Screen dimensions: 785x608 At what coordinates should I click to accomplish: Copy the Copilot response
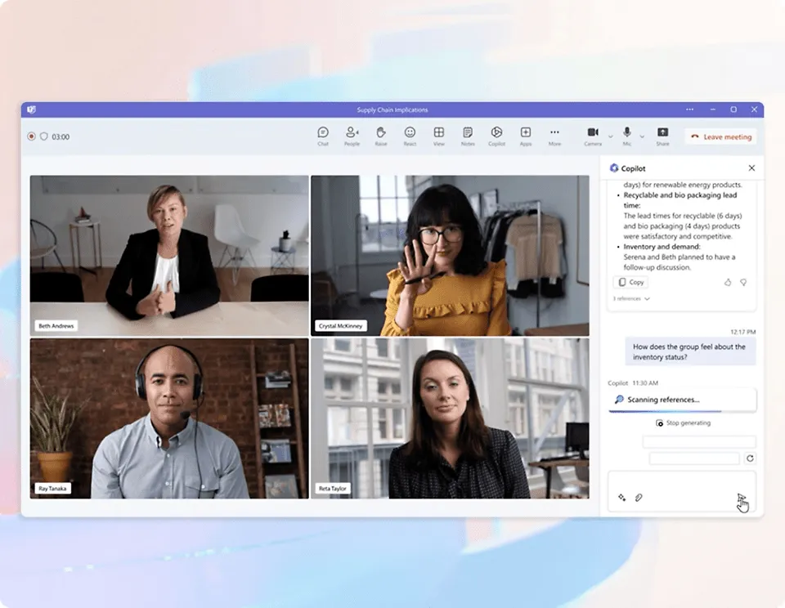click(x=630, y=282)
